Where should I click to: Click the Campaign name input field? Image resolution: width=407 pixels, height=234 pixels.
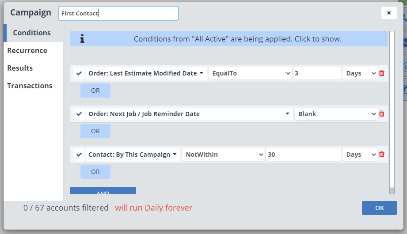click(118, 13)
